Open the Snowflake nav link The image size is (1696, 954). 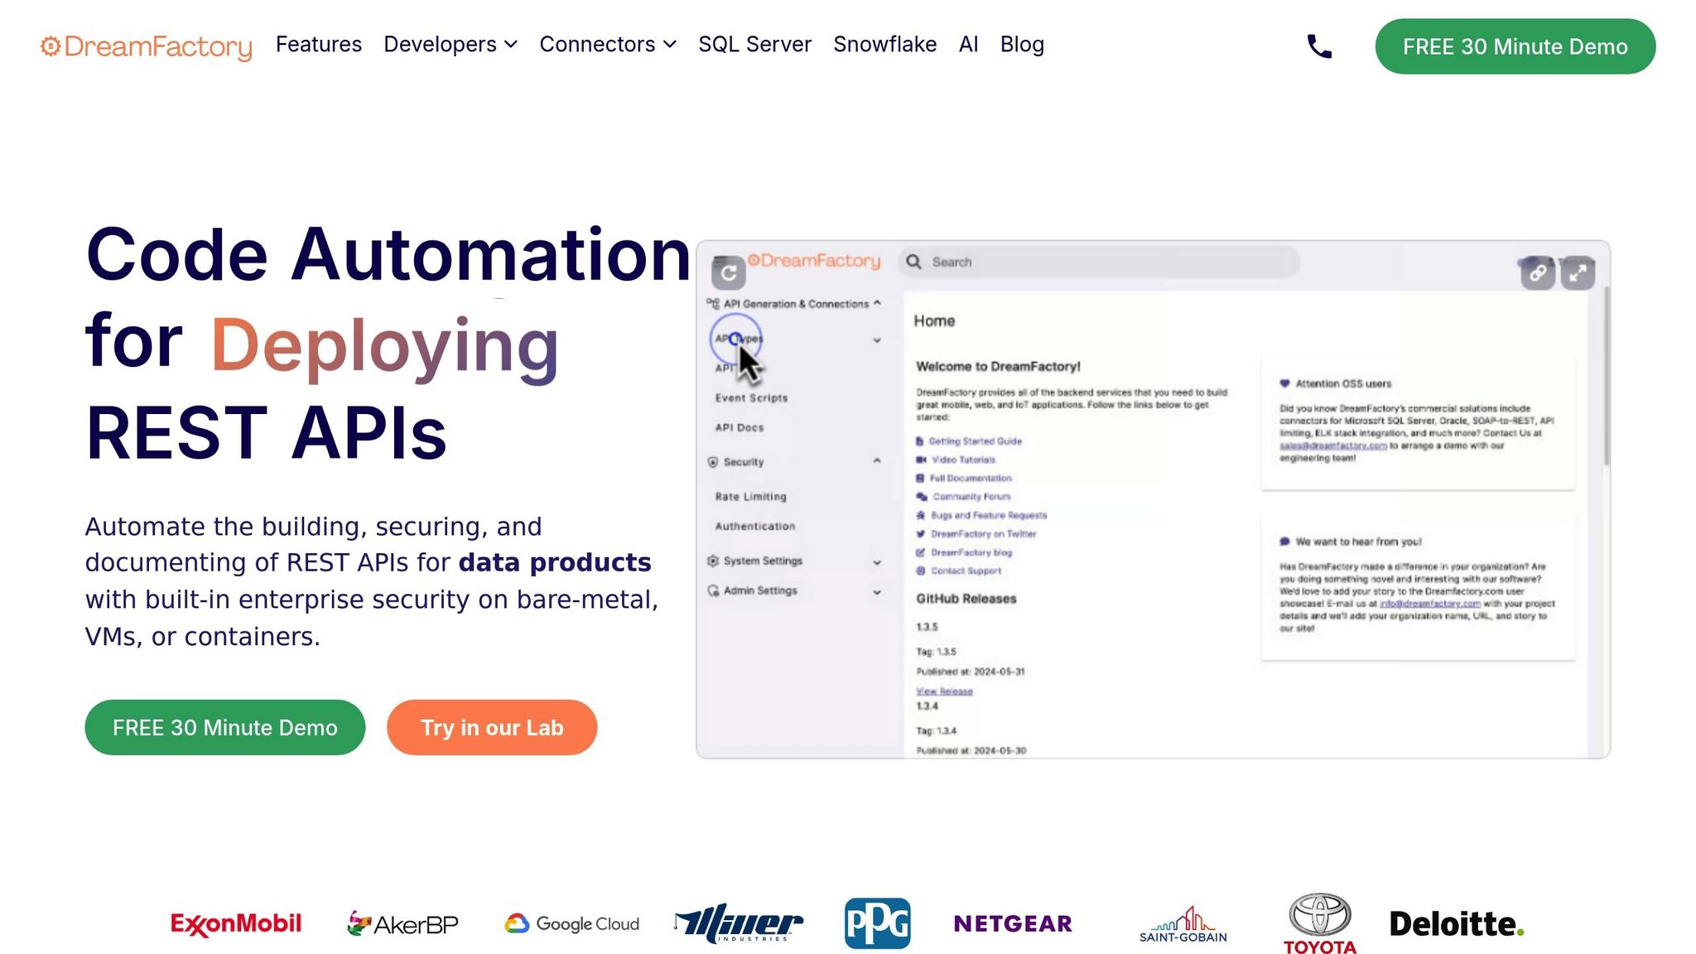point(884,45)
